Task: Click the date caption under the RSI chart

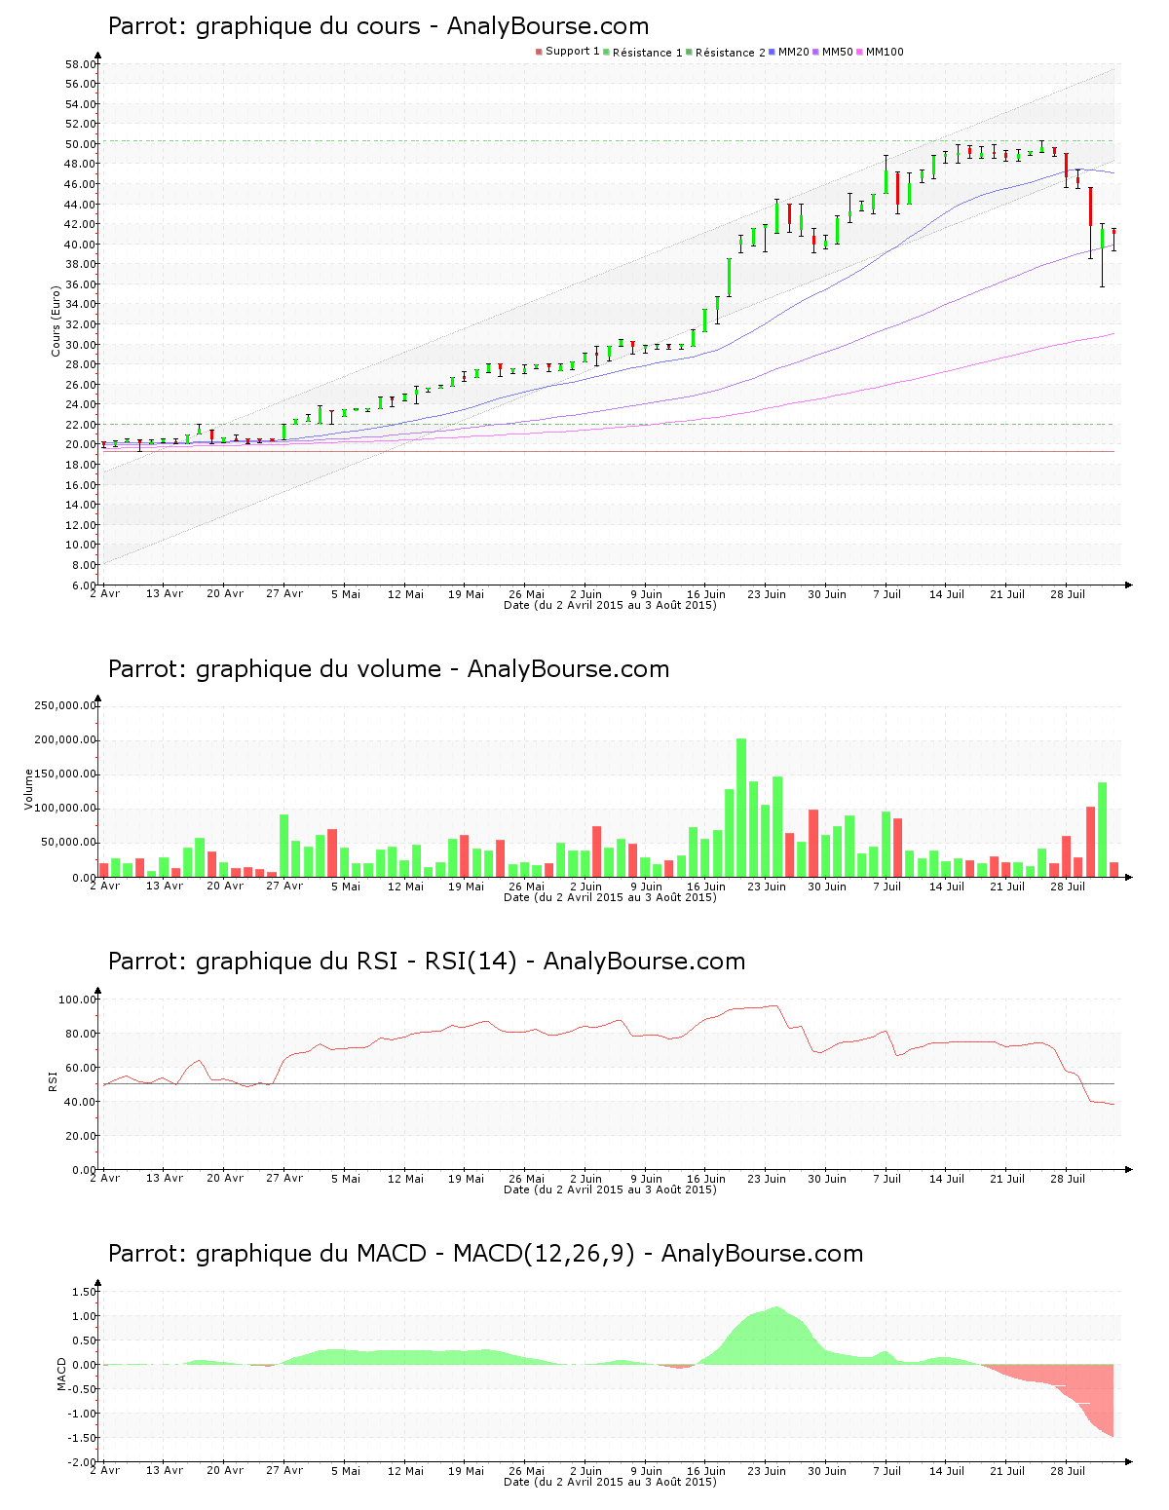Action: coord(610,1189)
